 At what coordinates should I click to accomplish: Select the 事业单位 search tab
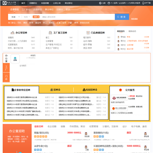tap(49, 10)
